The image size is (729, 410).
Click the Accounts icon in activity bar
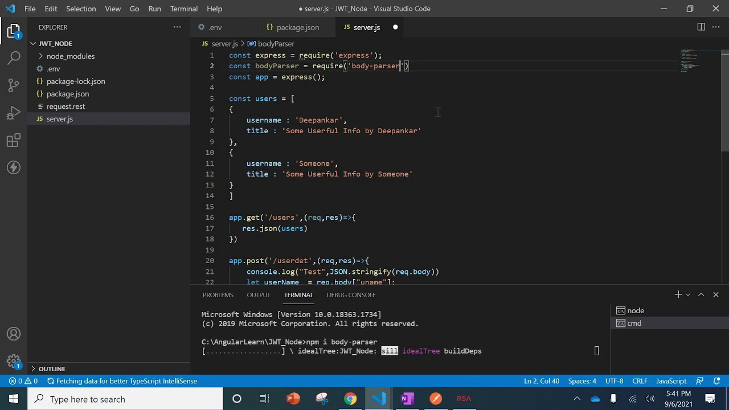(14, 334)
